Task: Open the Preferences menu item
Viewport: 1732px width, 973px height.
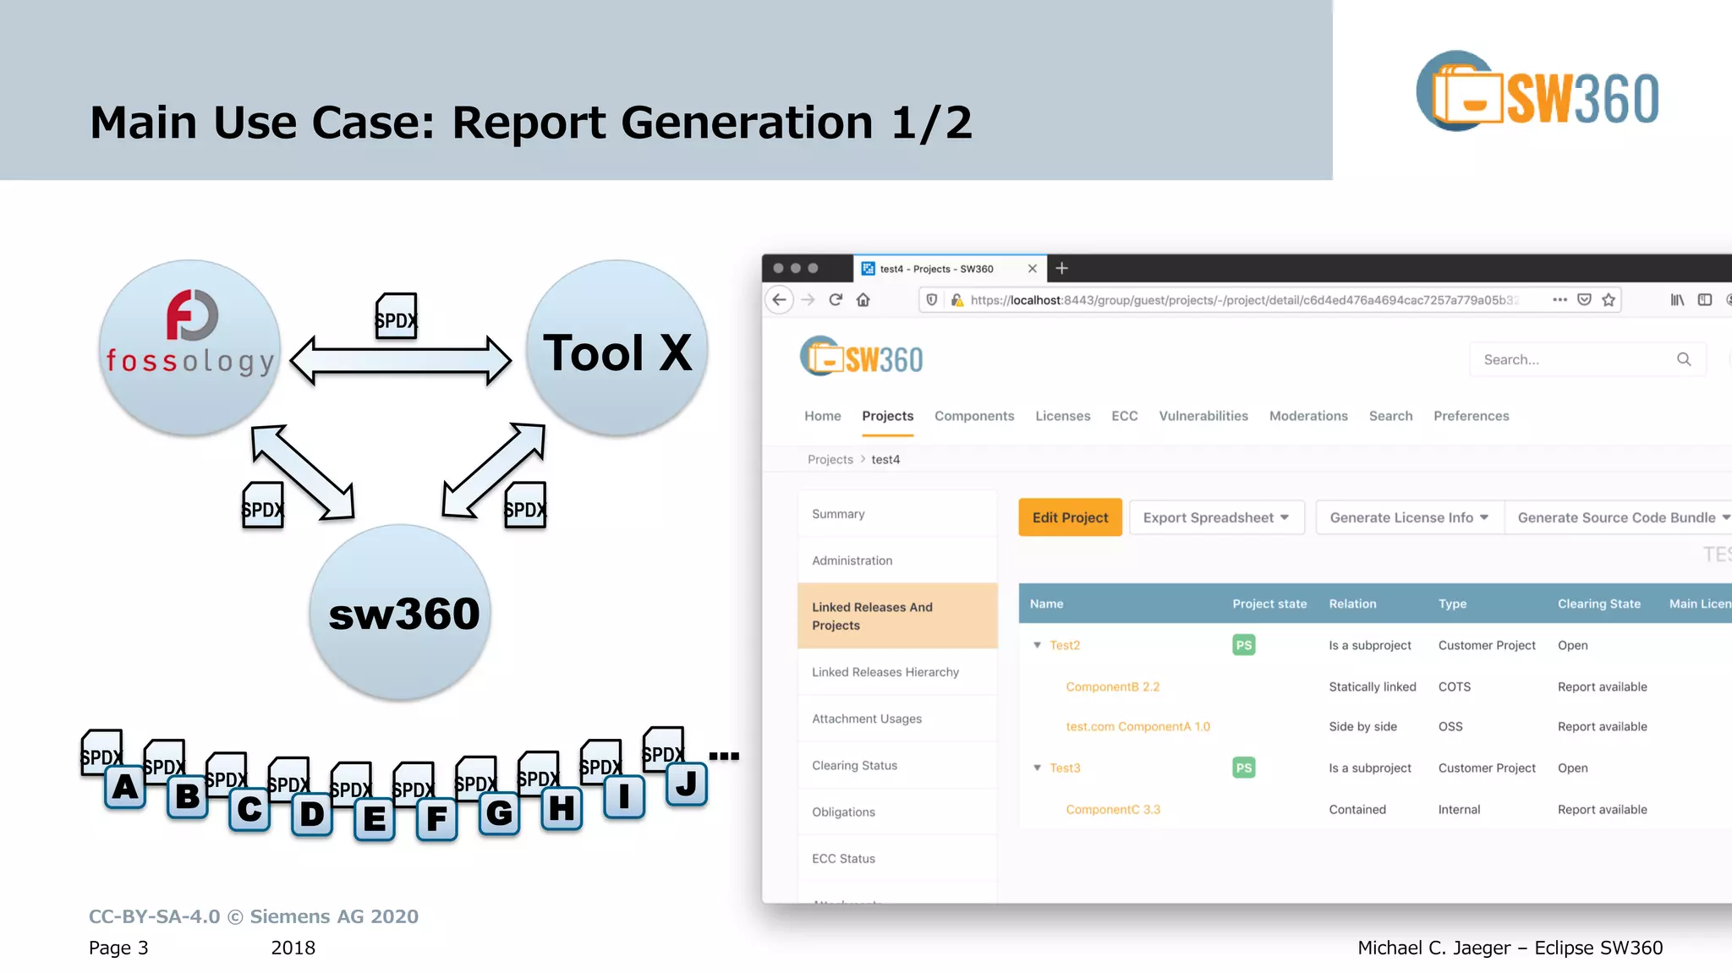Action: [1471, 416]
